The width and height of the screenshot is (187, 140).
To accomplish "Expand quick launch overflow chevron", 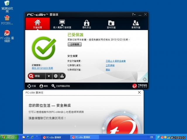I will click(37, 136).
